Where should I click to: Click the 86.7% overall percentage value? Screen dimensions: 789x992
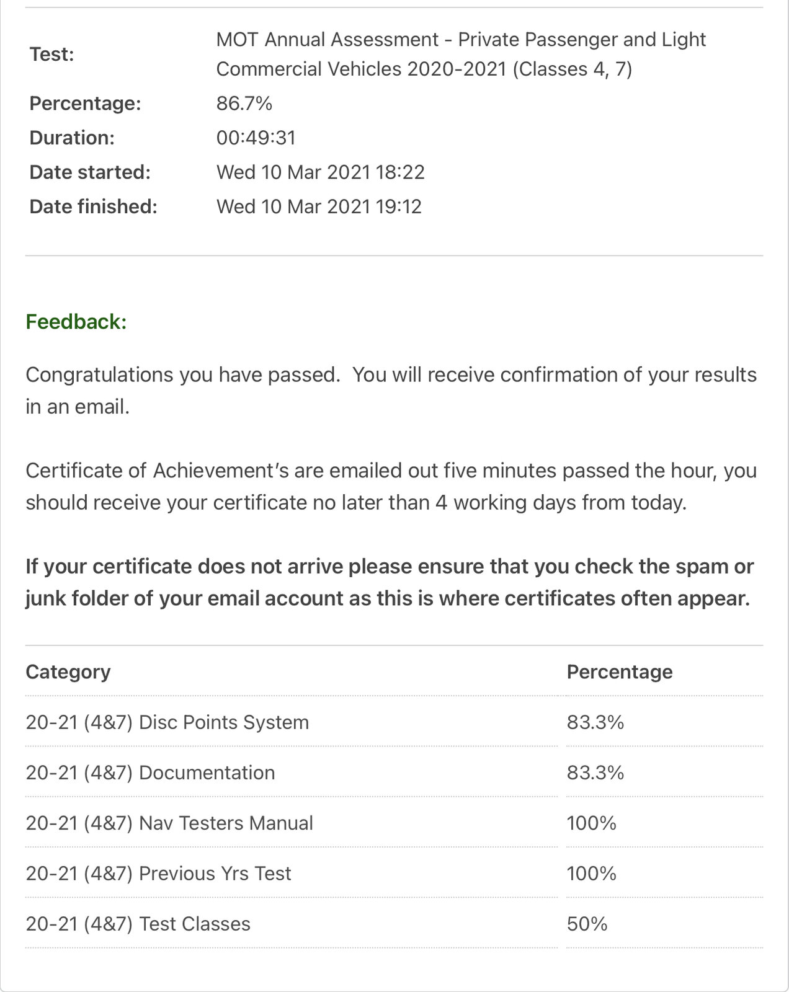pyautogui.click(x=244, y=103)
